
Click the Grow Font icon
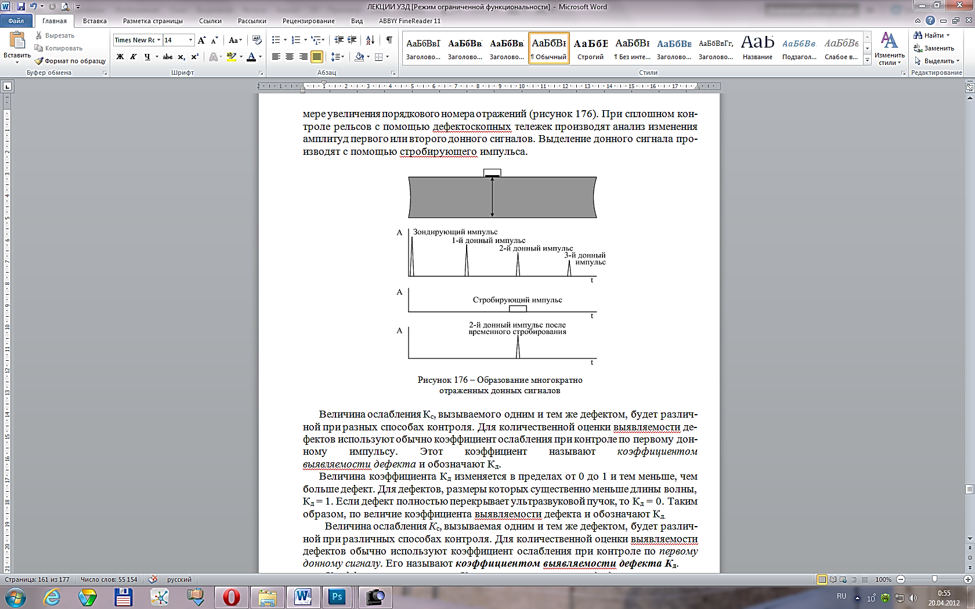point(201,40)
